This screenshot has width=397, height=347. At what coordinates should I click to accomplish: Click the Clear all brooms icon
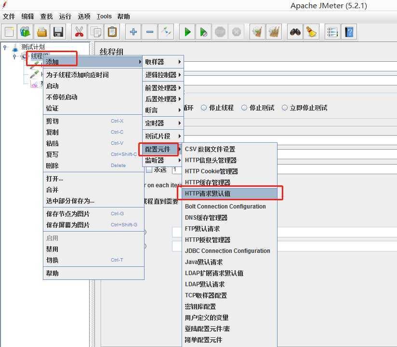click(x=274, y=32)
